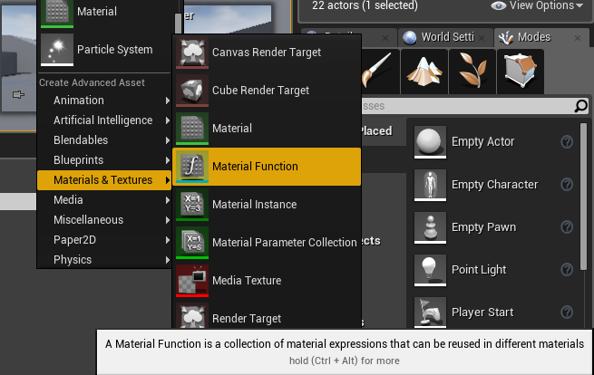Screen dimensions: 594x375
Task: Choose the Material icon in submenu
Action: pos(192,129)
